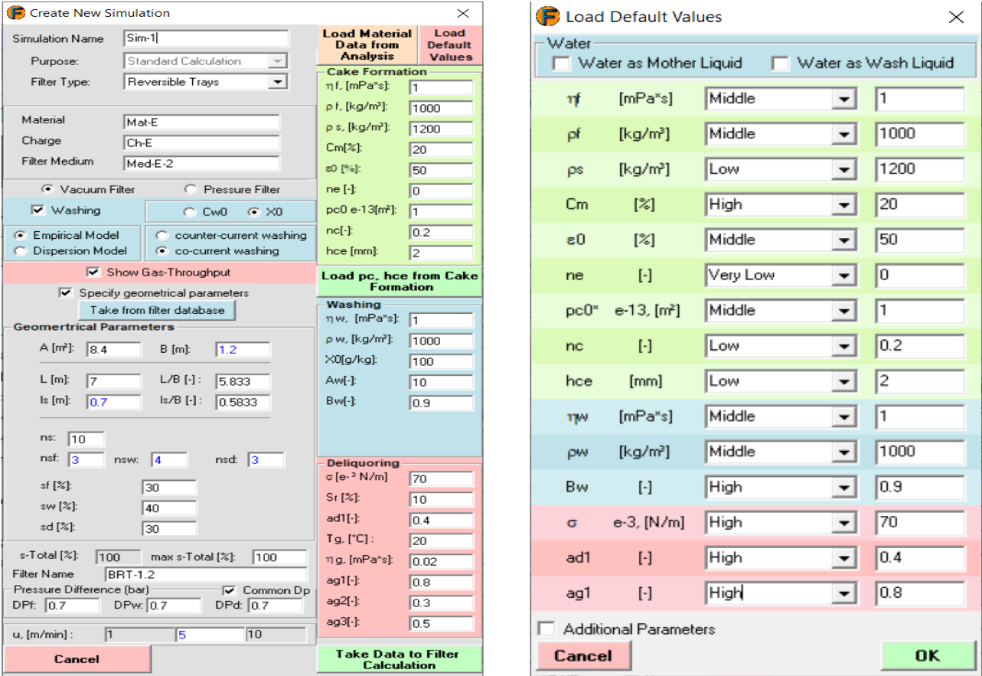
Task: Open the ad1 level dropdown
Action: tap(843, 557)
